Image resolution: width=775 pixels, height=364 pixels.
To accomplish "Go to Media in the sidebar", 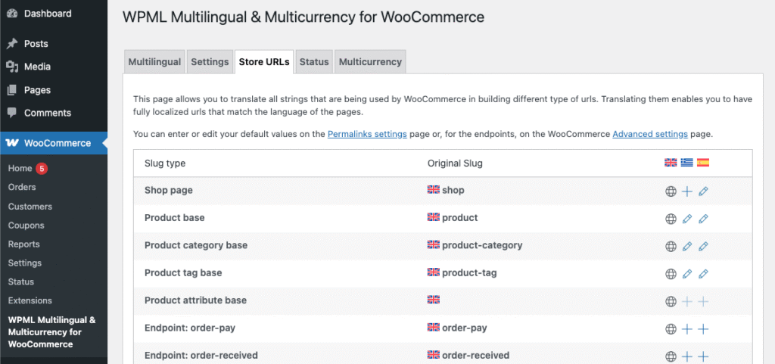I will coord(37,67).
